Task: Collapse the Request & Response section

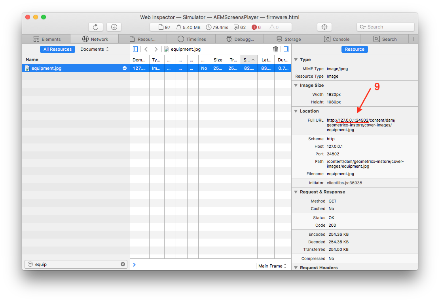Action: [x=296, y=192]
